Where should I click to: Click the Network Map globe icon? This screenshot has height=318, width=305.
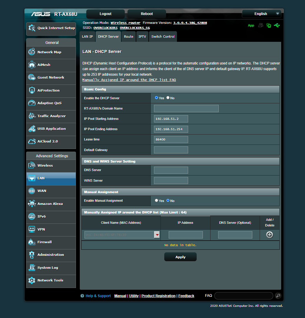click(x=32, y=52)
